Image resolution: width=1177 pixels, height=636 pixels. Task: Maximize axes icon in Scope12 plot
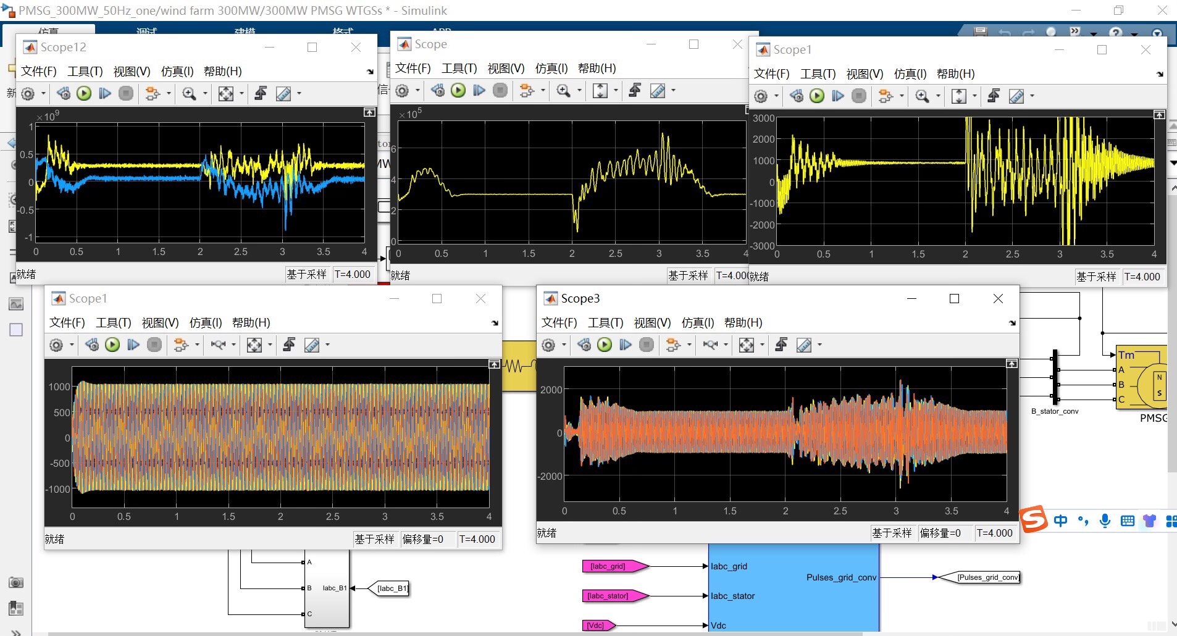[x=369, y=112]
